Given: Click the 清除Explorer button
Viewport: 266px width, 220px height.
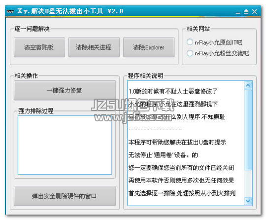Looking at the screenshot, I should point(149,47).
